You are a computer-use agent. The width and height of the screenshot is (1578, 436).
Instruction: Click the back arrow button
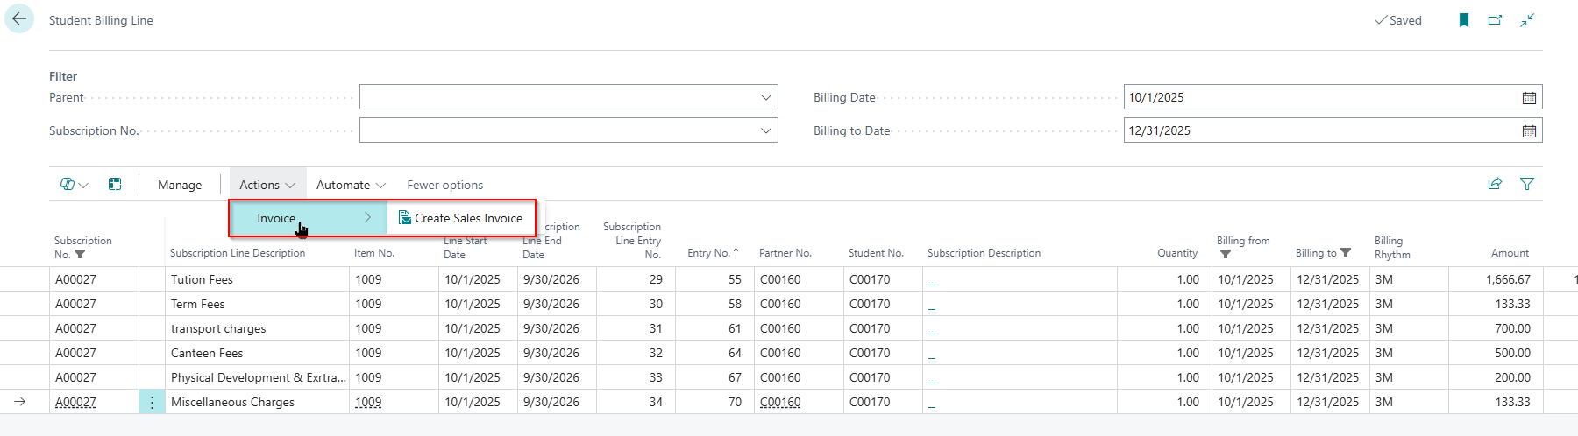coord(19,19)
